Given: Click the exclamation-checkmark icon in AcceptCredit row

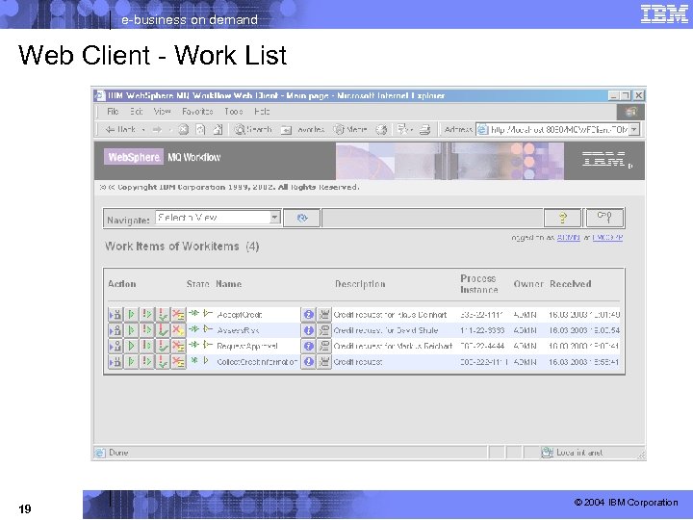Looking at the screenshot, I should (x=163, y=314).
